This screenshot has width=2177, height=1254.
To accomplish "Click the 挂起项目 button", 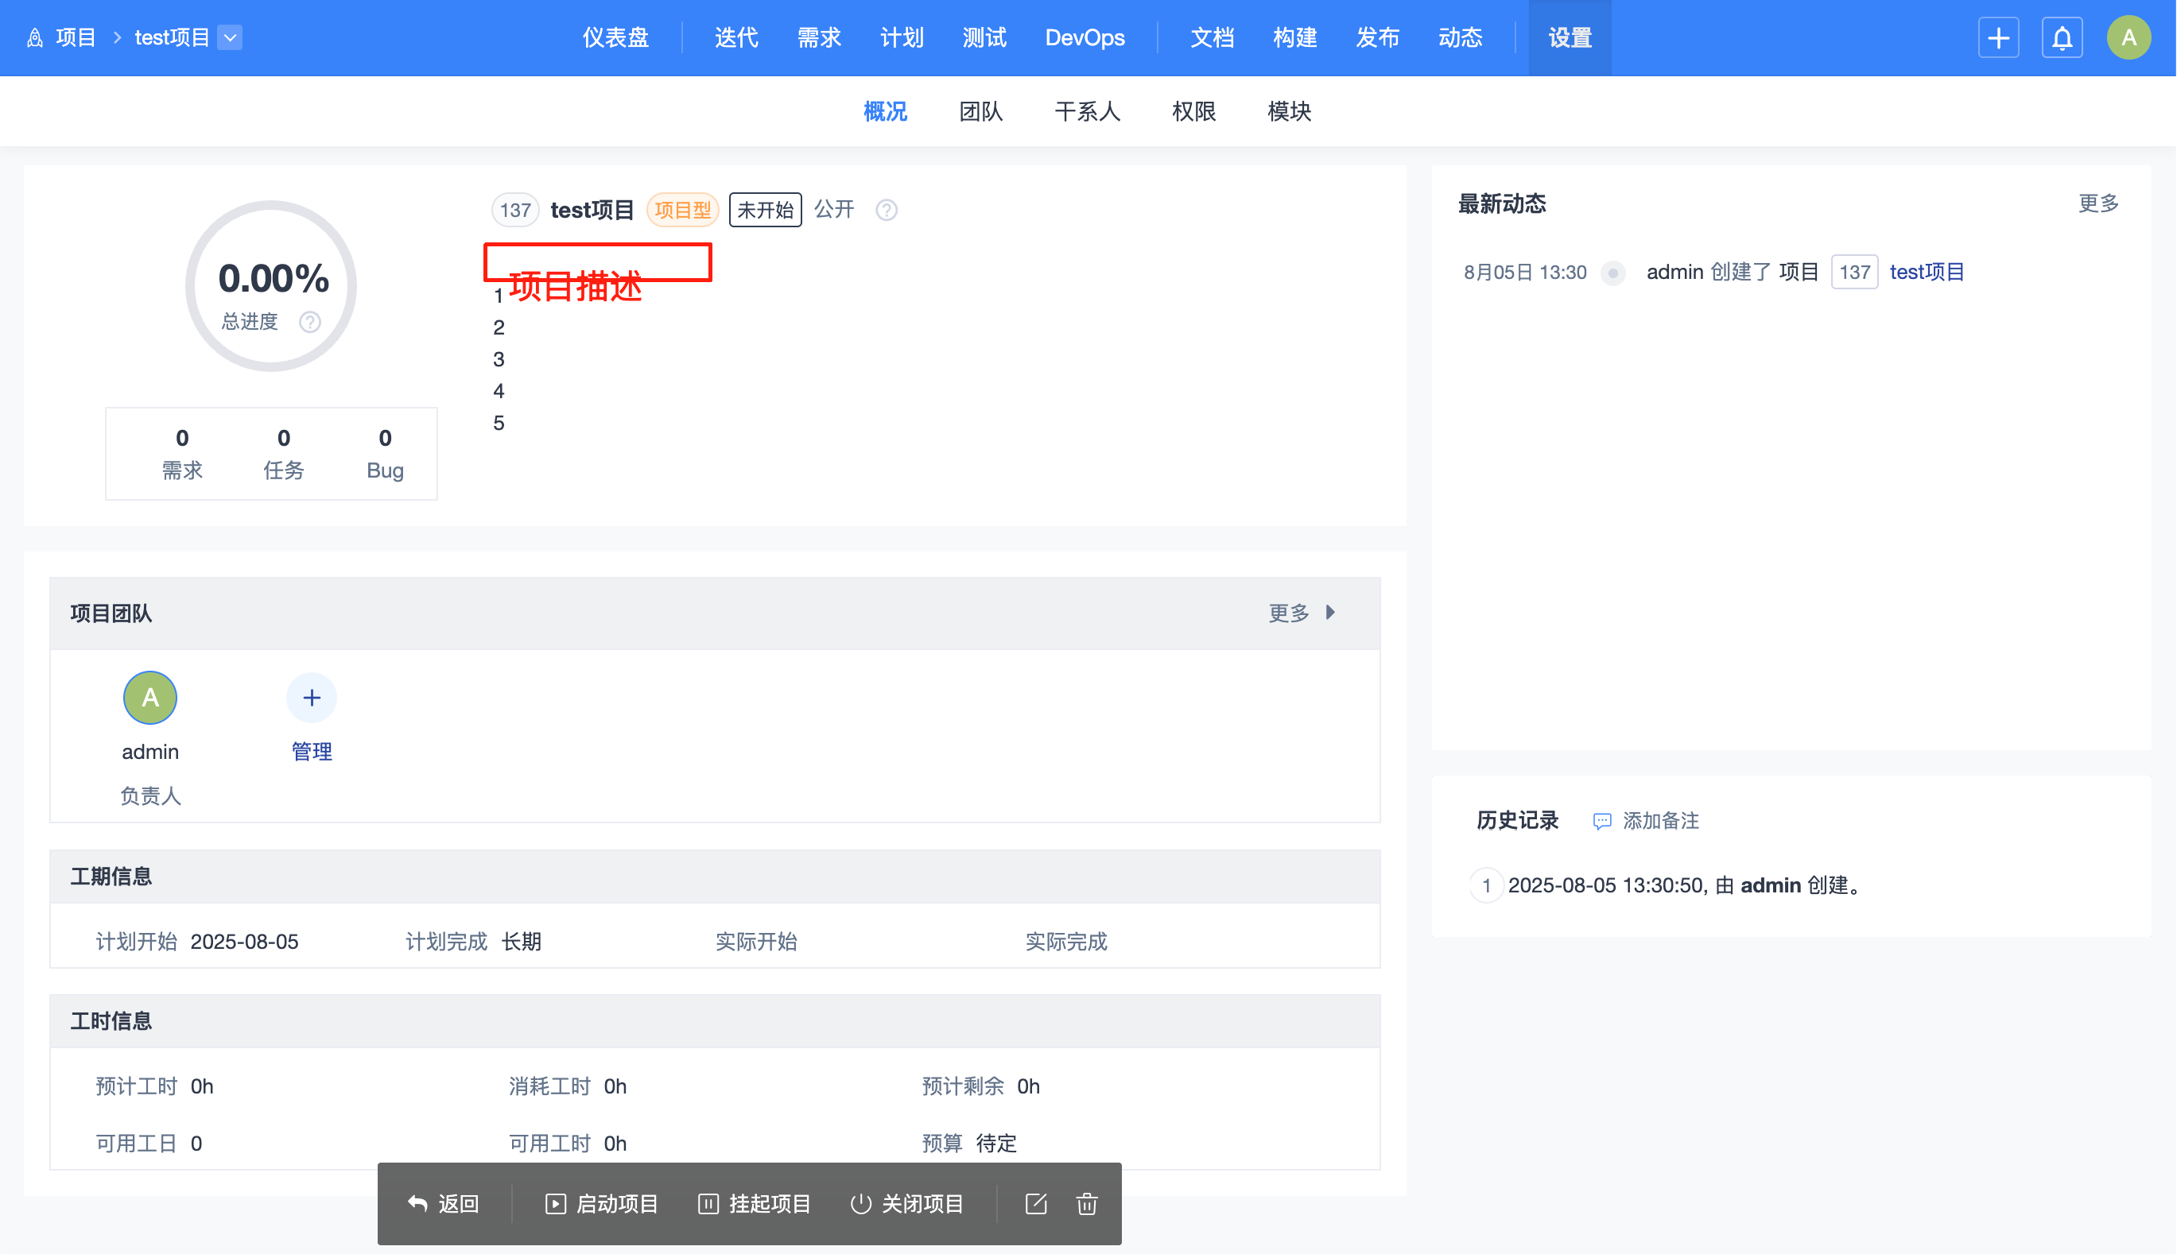I will (754, 1203).
